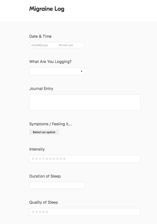Image resolution: width=157 pixels, height=224 pixels.
Task: Click the dropdown arrow under What Are You Logging
Action: [x=82, y=71]
